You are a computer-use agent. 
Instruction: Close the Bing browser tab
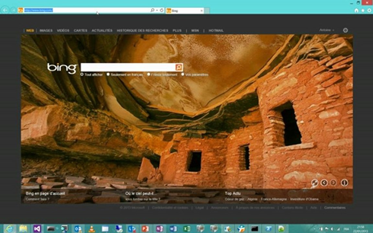click(x=201, y=11)
